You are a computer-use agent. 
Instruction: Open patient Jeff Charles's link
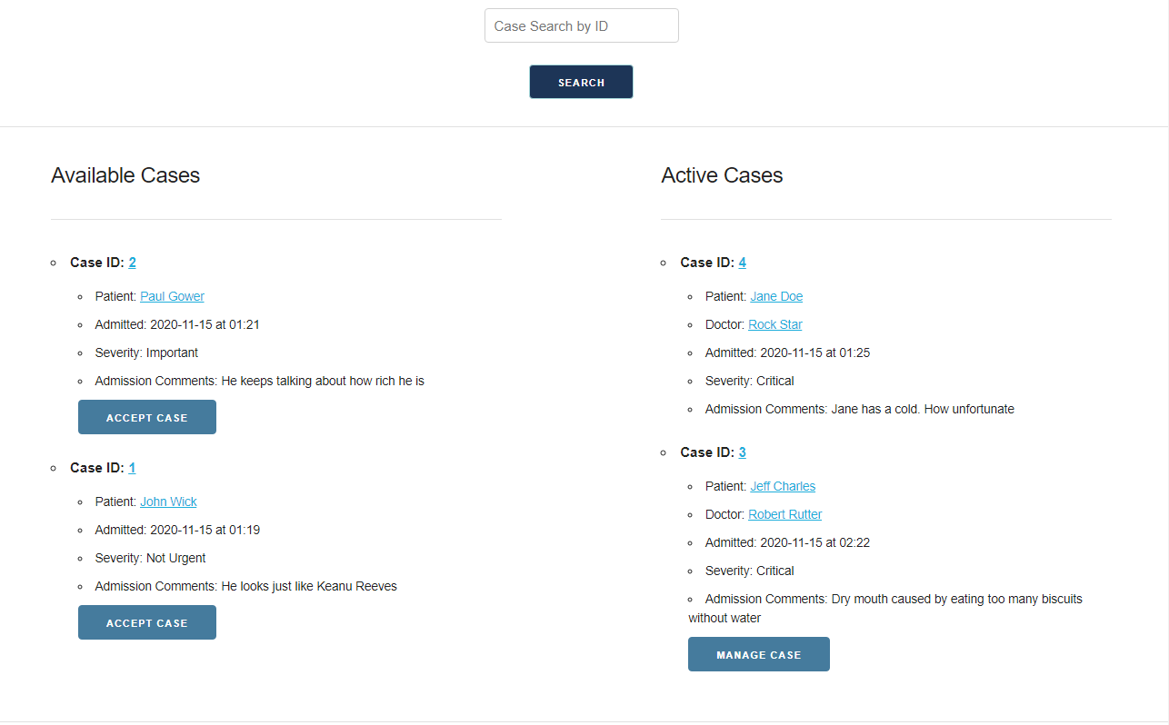point(783,486)
